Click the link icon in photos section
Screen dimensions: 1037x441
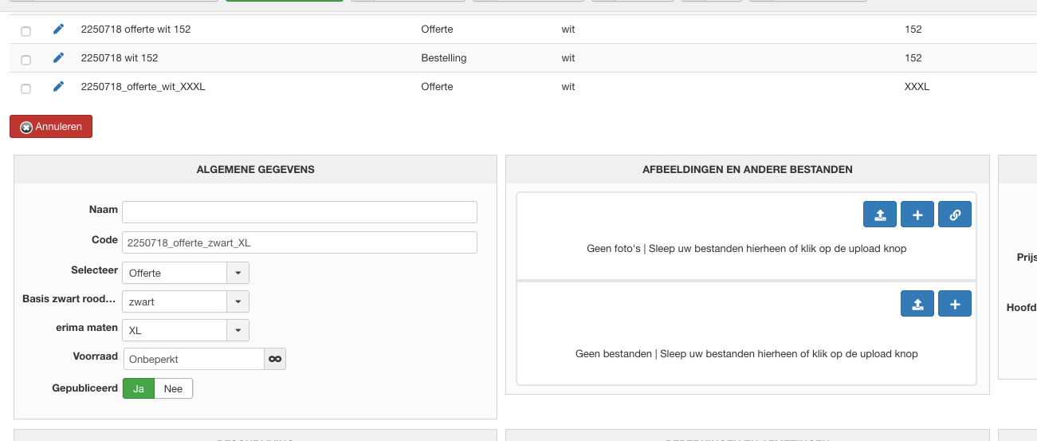955,215
